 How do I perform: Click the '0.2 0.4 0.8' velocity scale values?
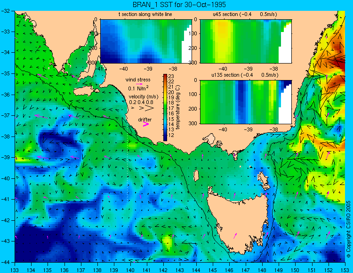141,102
